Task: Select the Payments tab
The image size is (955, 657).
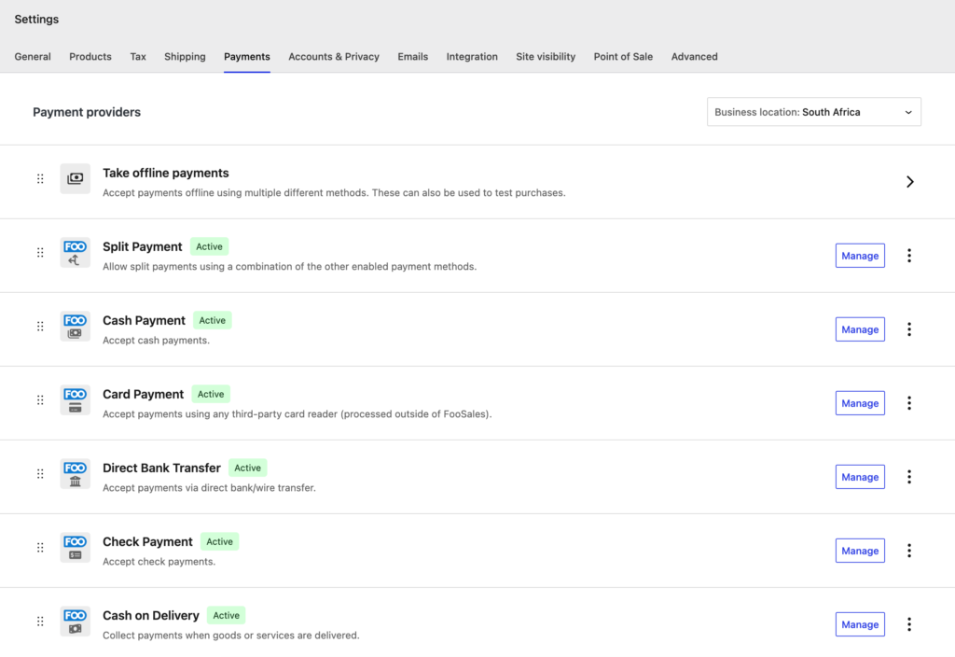Action: [x=246, y=57]
